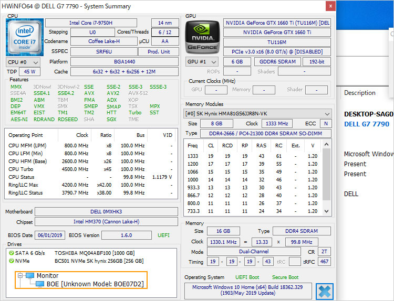Click the Intel HM370 (Cannon Lake-H) chipset field

pyautogui.click(x=106, y=222)
